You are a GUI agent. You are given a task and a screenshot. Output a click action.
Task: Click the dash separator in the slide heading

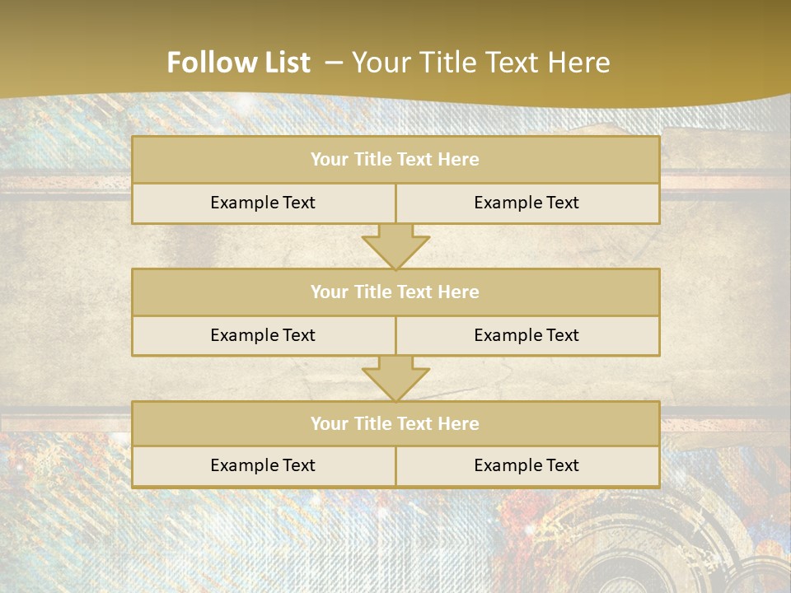(x=334, y=63)
